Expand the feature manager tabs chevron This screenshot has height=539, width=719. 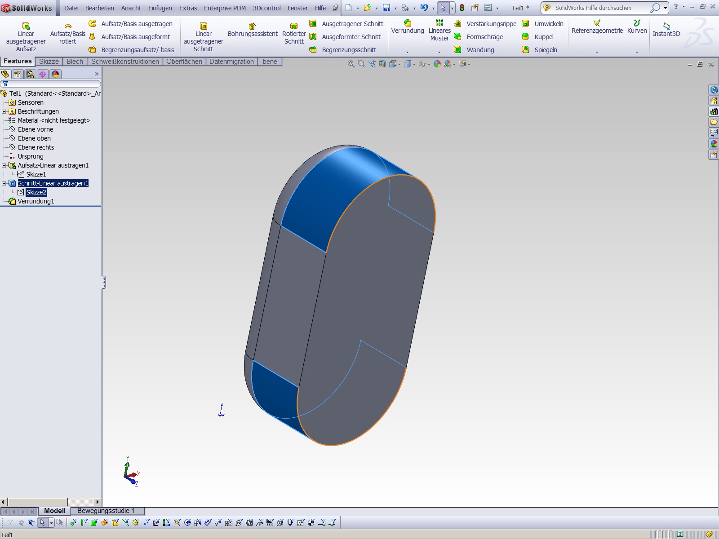97,74
